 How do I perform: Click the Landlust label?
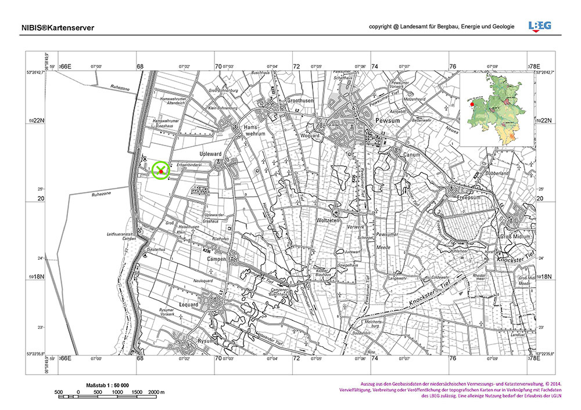pyautogui.click(x=518, y=335)
